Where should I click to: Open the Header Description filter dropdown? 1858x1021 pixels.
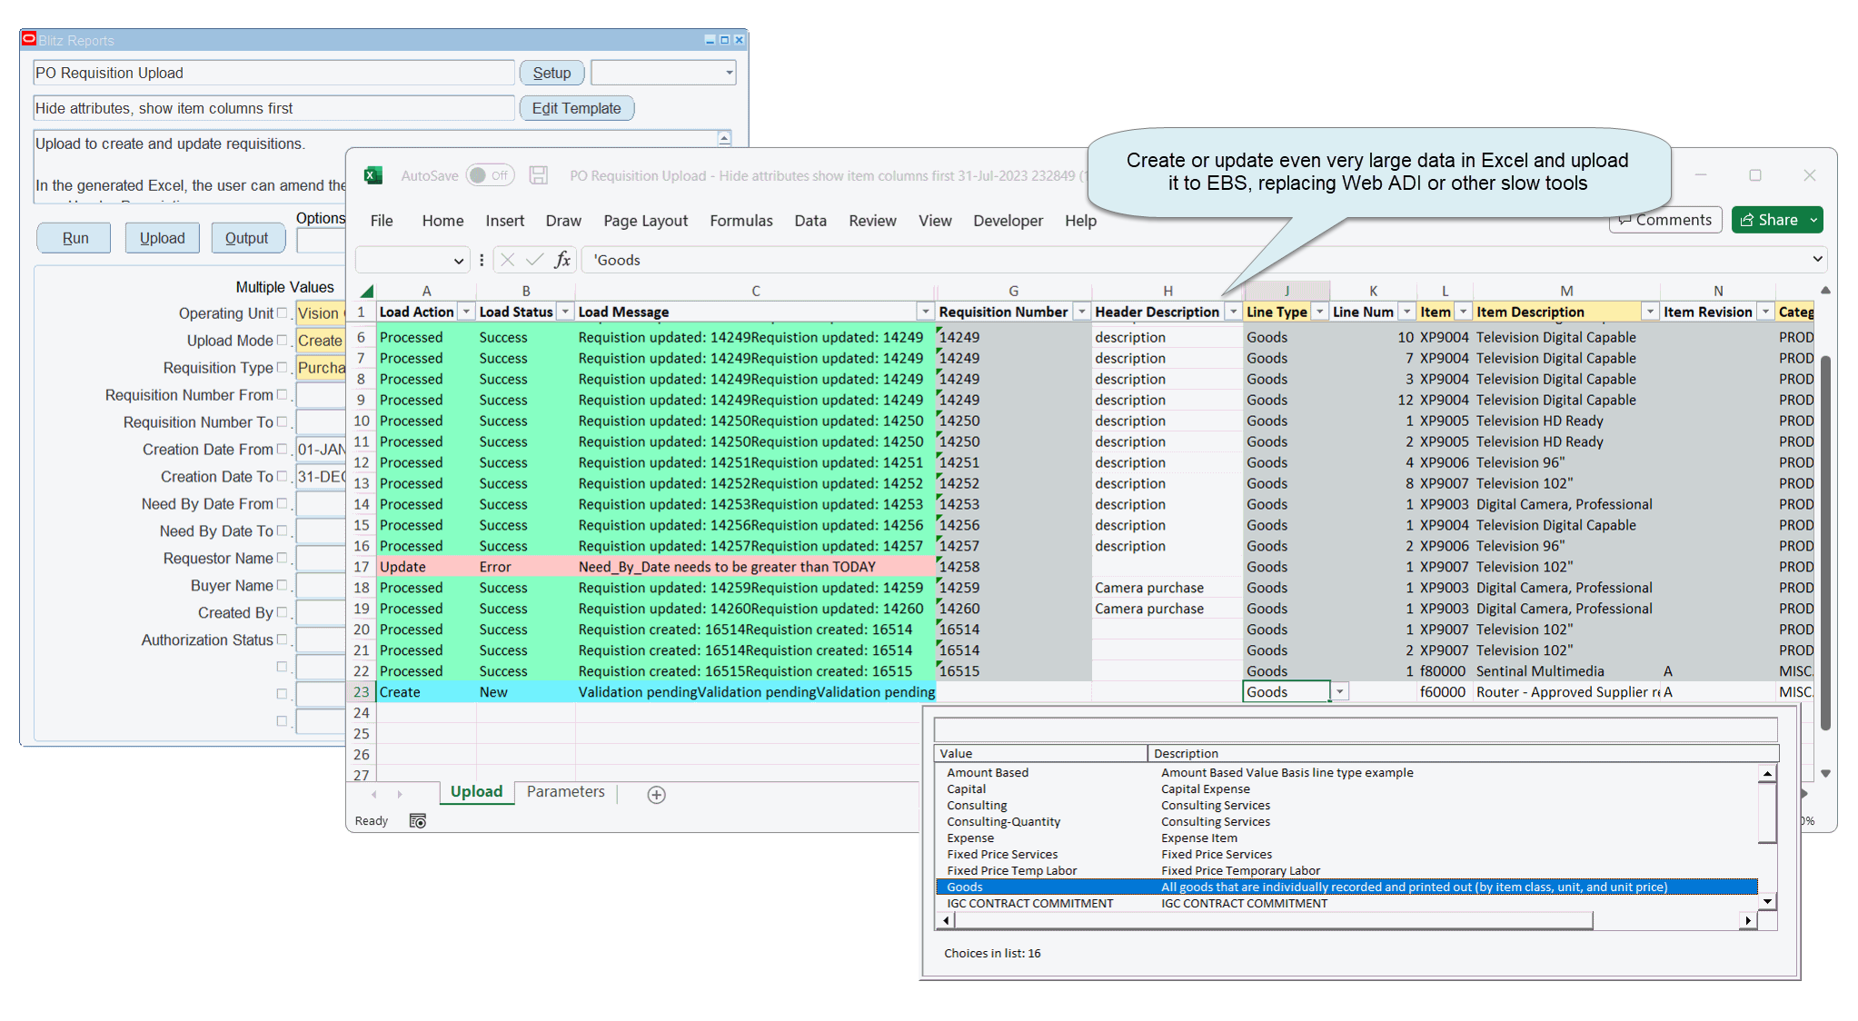click(x=1233, y=312)
